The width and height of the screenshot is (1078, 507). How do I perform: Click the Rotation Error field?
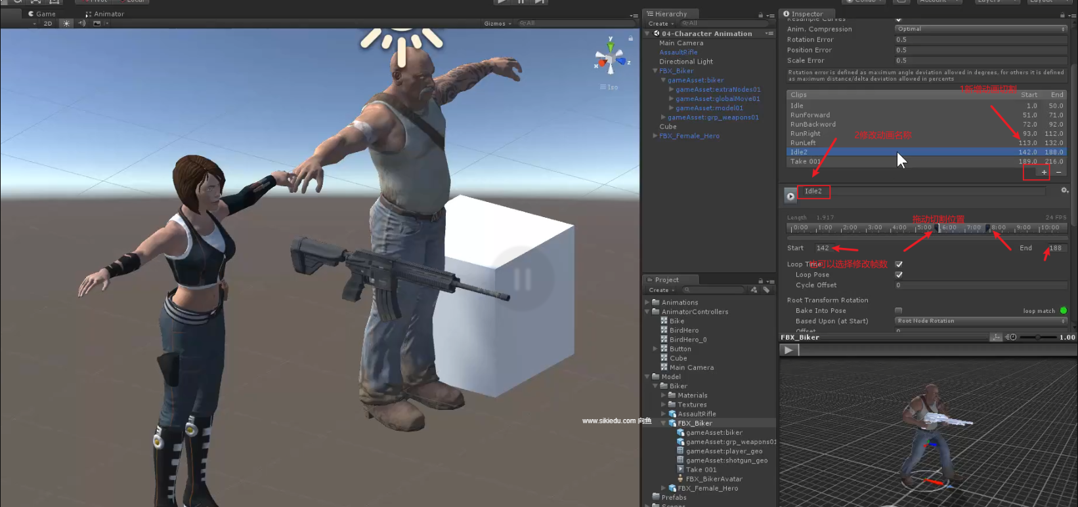(981, 39)
